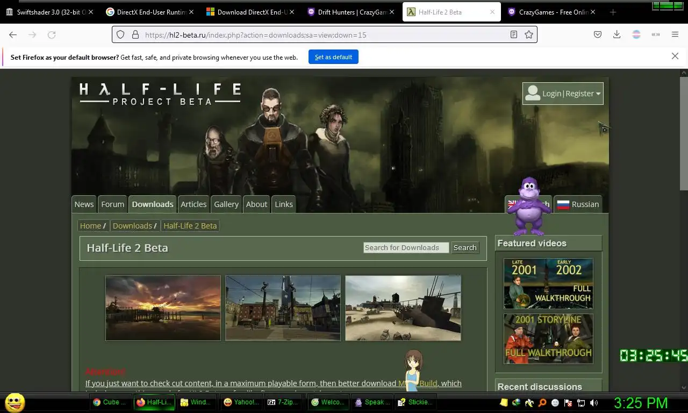
Task: Switch to the Swiftshader 3.0 tab
Action: click(x=49, y=12)
